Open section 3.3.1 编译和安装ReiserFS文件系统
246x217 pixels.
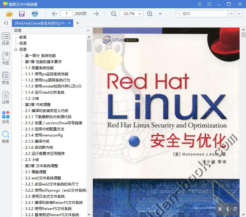54,202
